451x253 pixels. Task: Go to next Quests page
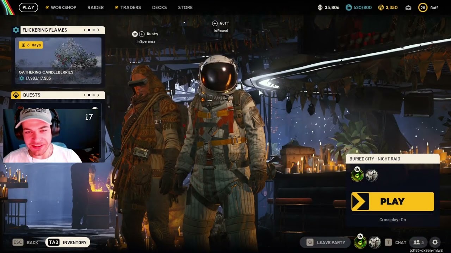pos(98,95)
